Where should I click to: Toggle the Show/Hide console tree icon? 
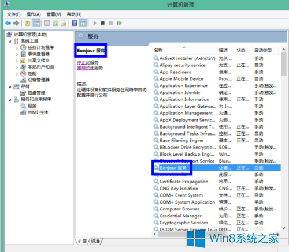pyautogui.click(x=36, y=23)
